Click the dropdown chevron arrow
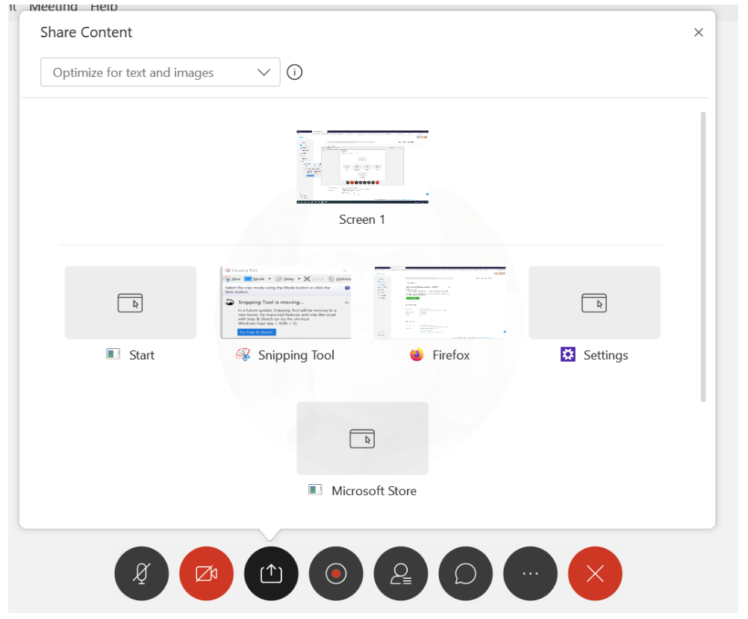Viewport: 748px width, 619px height. (x=264, y=72)
